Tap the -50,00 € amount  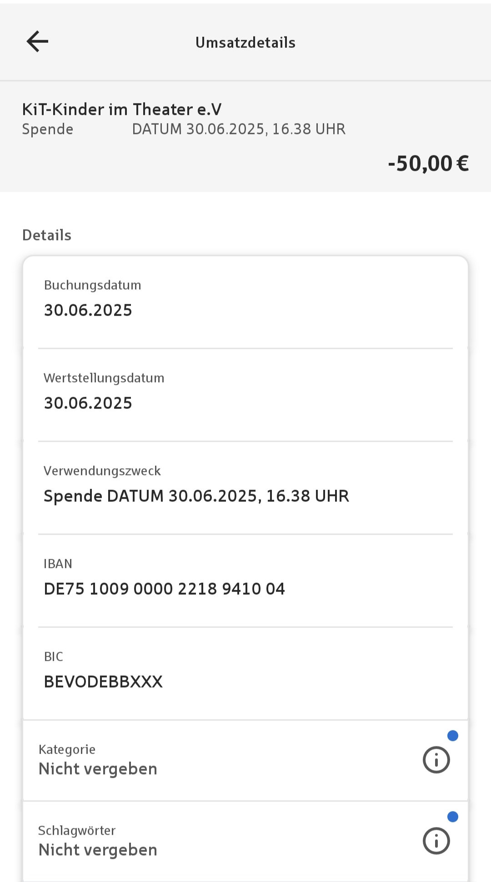point(428,163)
